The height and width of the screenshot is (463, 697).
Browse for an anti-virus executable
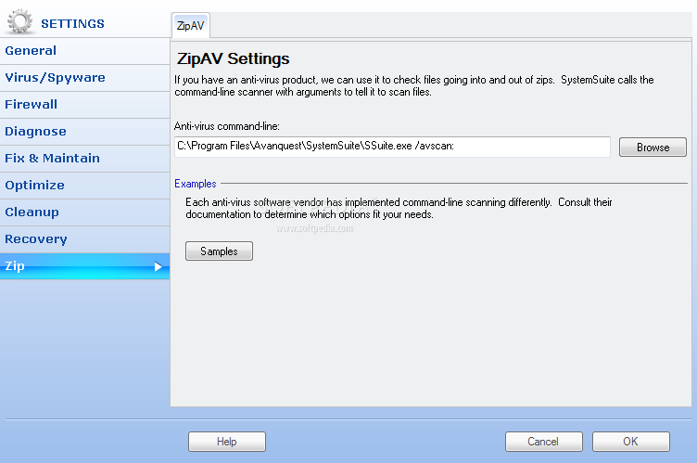[x=653, y=148]
